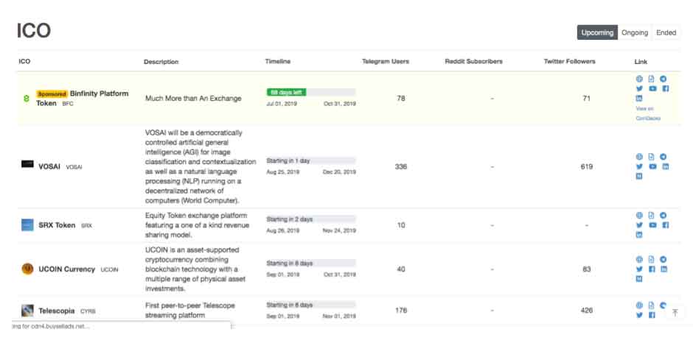693x340 pixels.
Task: Click Telescopia Telegram users value 176
Action: tap(401, 311)
